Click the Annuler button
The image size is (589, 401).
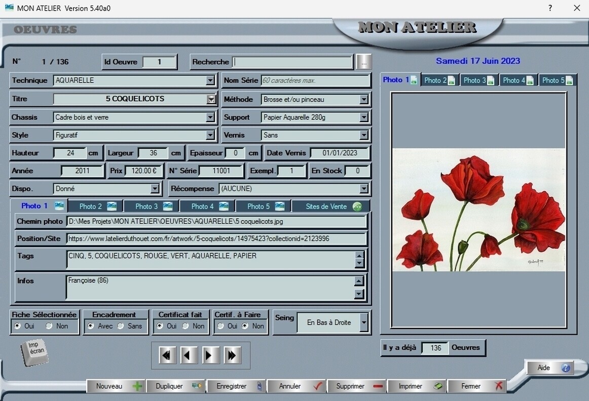[297, 386]
